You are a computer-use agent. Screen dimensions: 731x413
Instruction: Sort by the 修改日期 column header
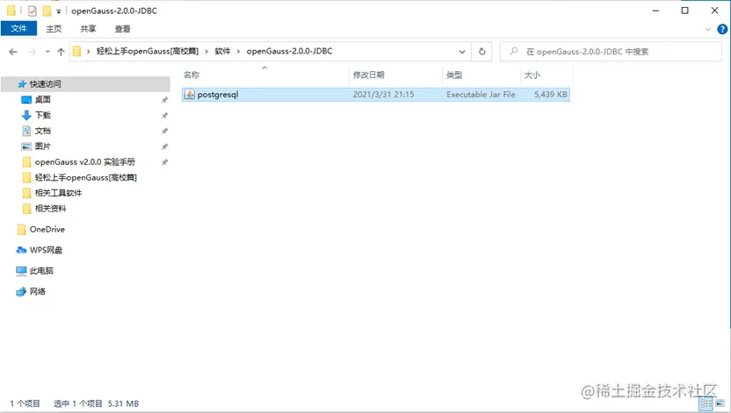[x=395, y=75]
